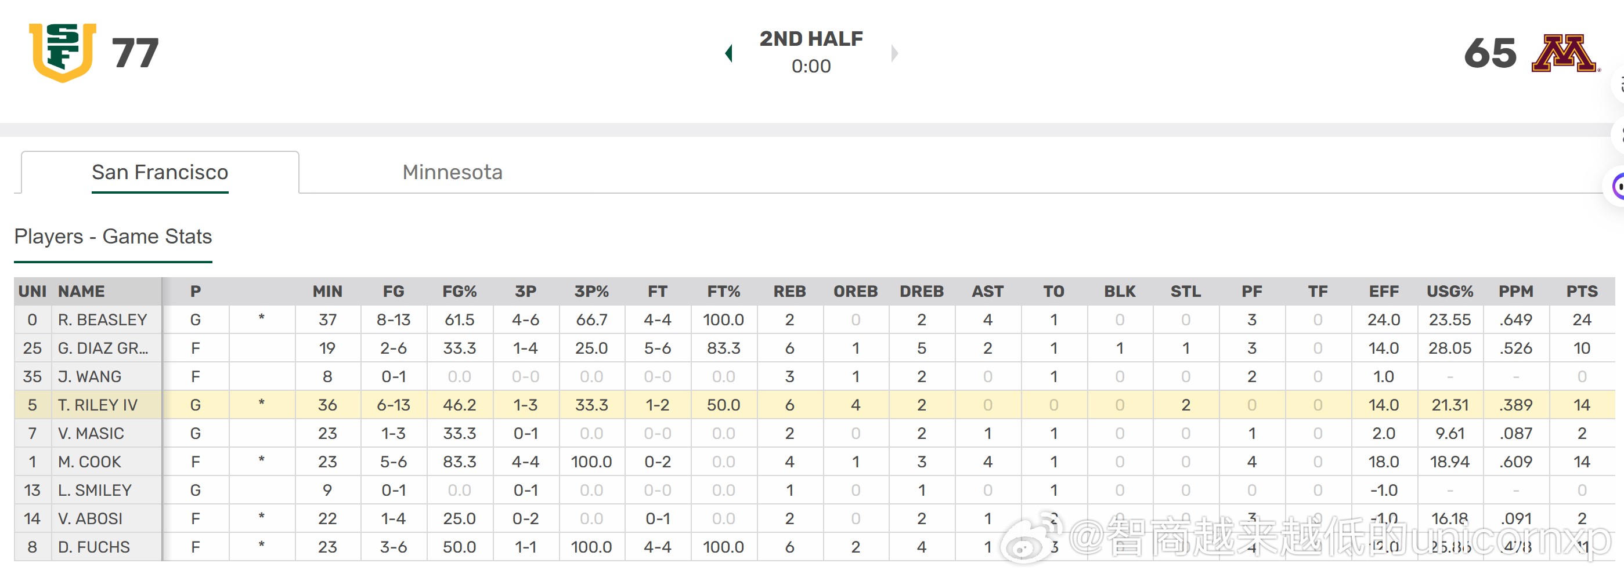Click the M. COOK player name
The image size is (1624, 581).
click(89, 462)
